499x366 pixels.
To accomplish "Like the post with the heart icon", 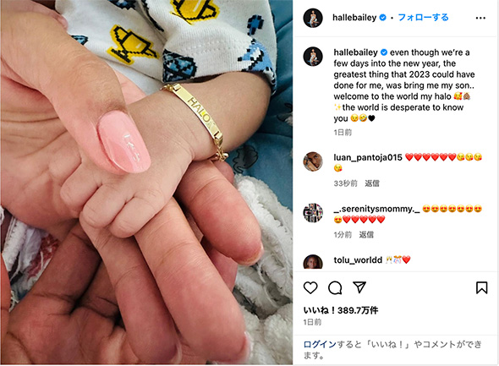I will pyautogui.click(x=310, y=287).
